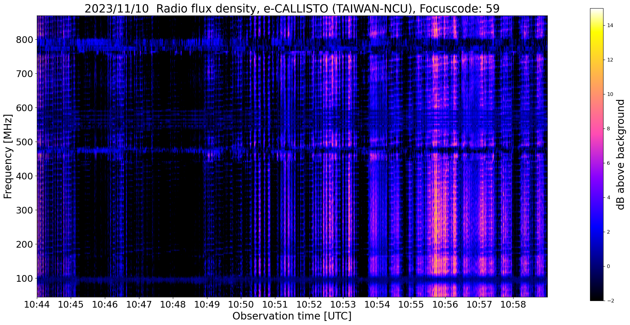Image resolution: width=630 pixels, height=325 pixels.
Task: Click the plot title mentioning e-CALLISTO (TAIWAN-NCU)
Action: point(292,9)
